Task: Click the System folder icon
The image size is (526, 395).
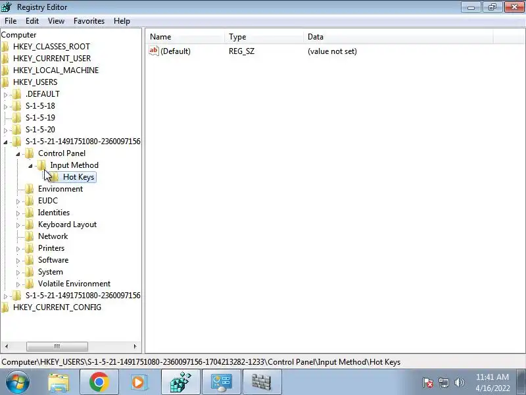Action: pos(30,272)
